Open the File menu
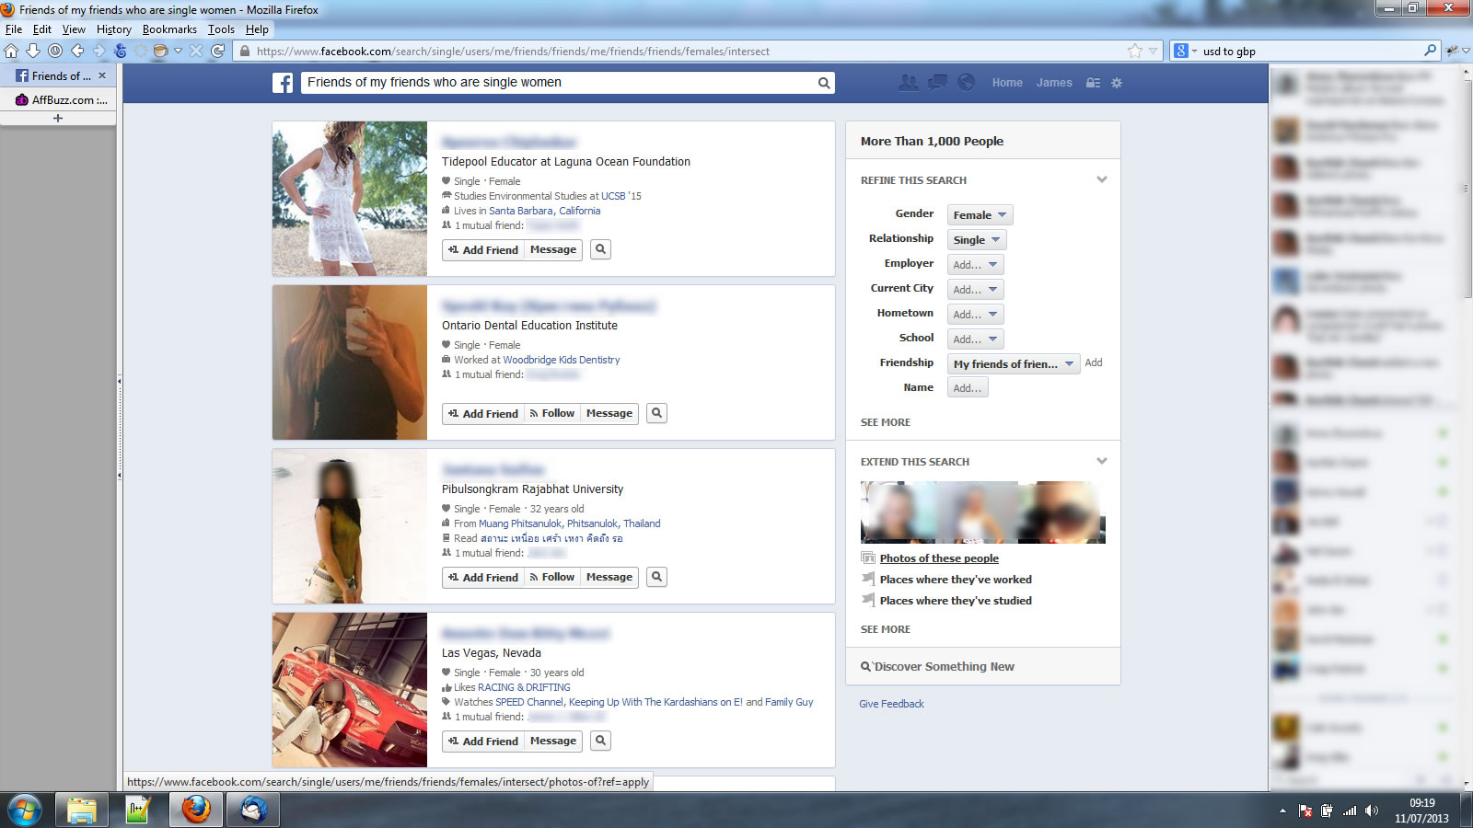 (14, 29)
